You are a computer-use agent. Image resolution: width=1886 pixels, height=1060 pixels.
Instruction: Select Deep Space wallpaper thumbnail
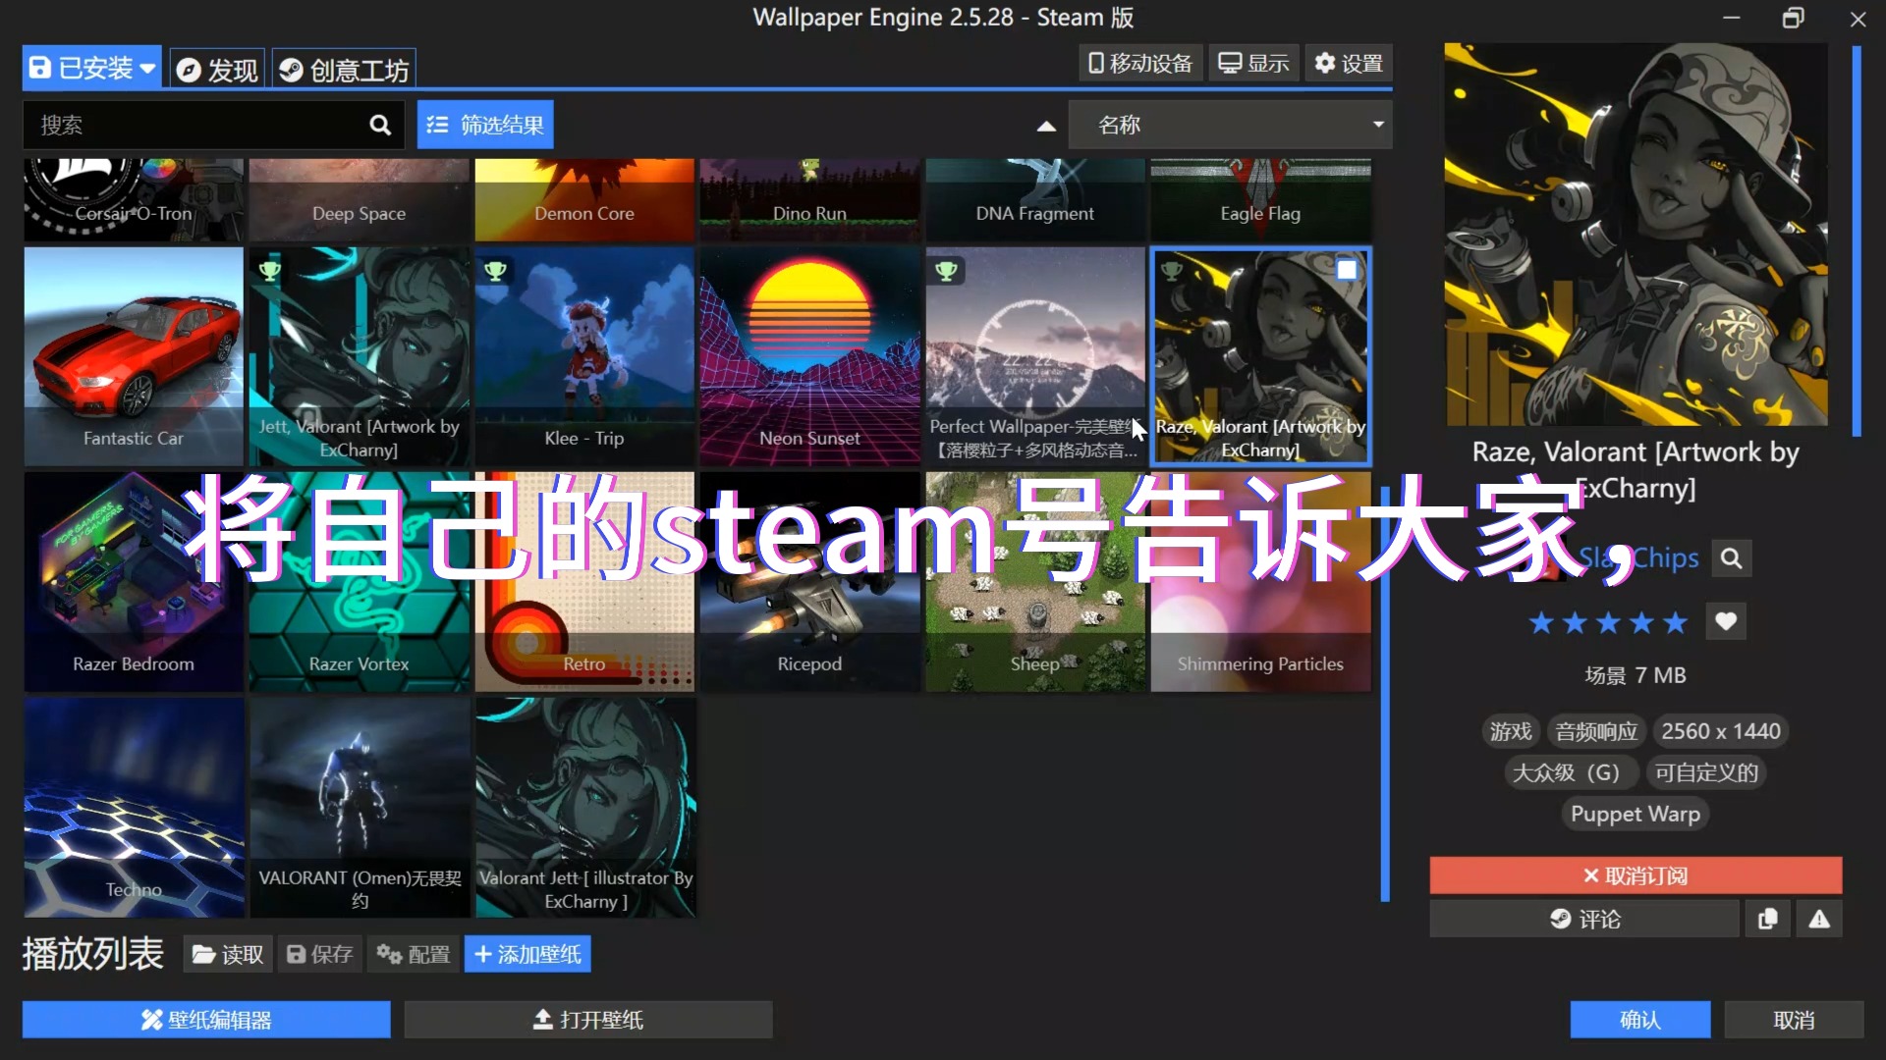[360, 200]
